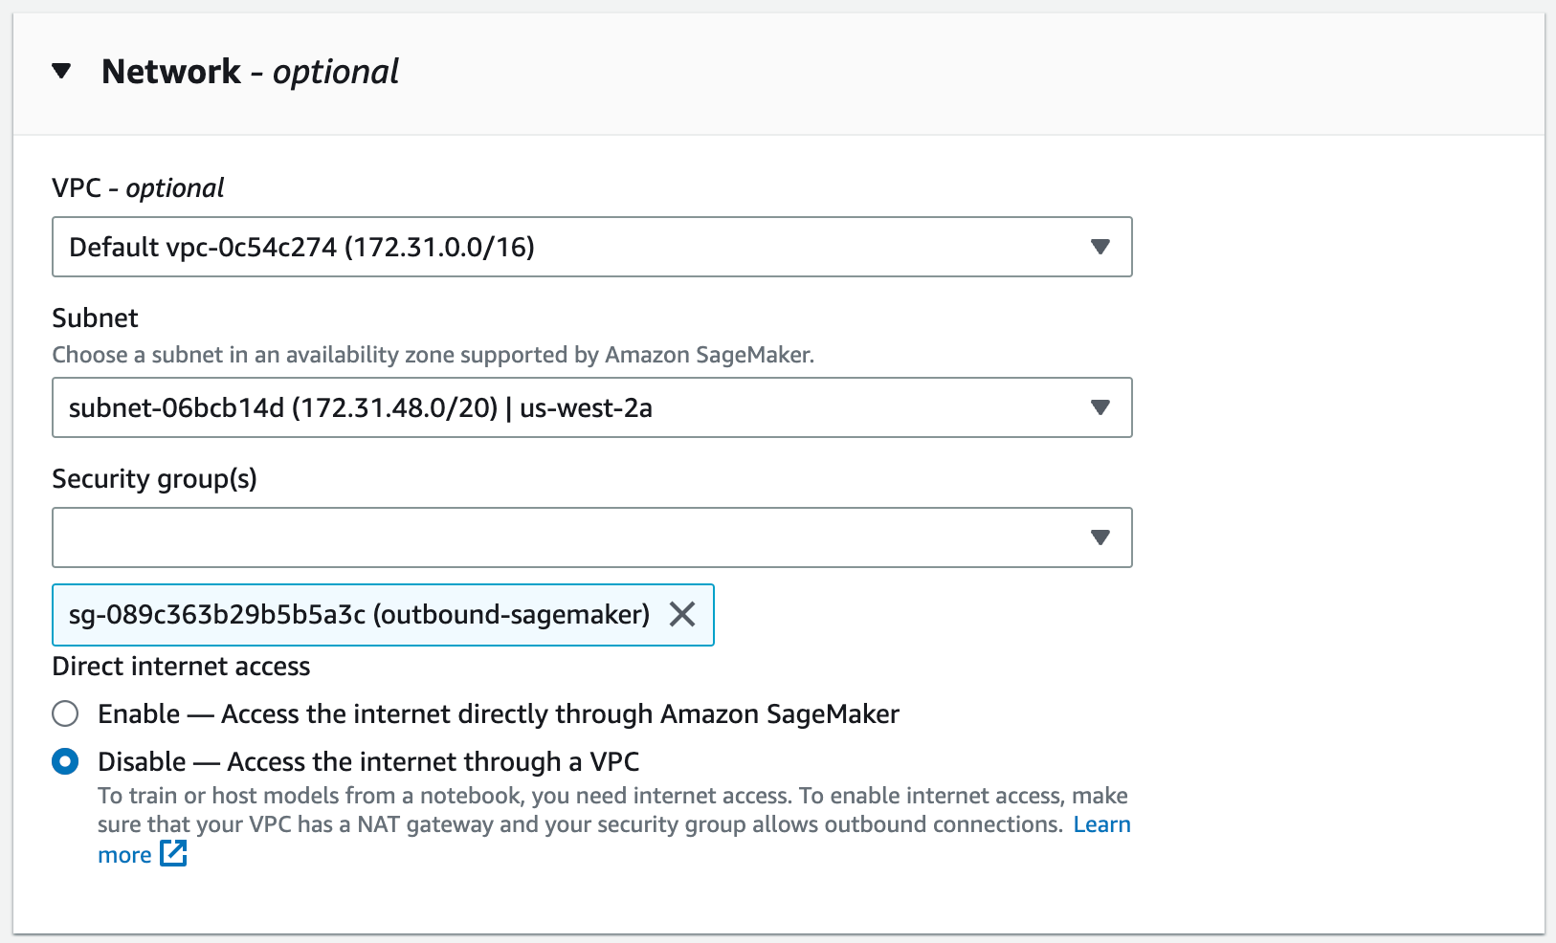Image resolution: width=1556 pixels, height=943 pixels.
Task: Enable direct internet access through SageMaker
Action: pyautogui.click(x=64, y=713)
